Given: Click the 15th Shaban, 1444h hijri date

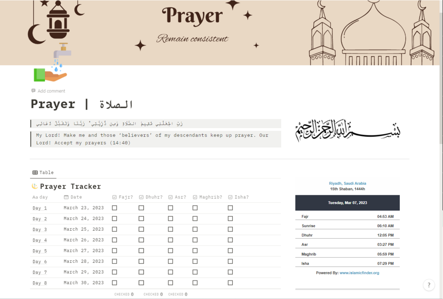Looking at the screenshot, I should [347, 189].
